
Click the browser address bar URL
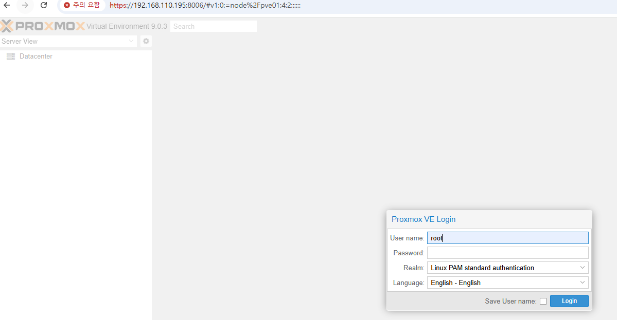(x=205, y=6)
